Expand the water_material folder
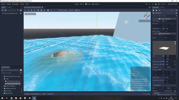The image size is (179, 100). (3, 86)
